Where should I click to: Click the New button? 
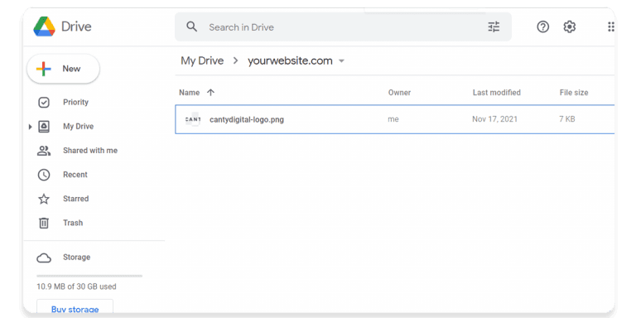(x=63, y=69)
